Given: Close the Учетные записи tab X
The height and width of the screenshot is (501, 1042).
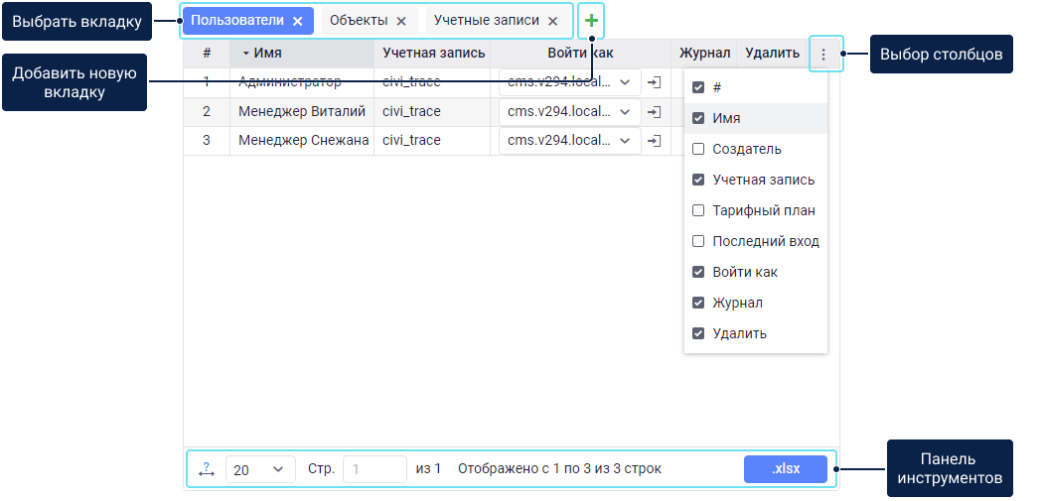Looking at the screenshot, I should click(x=553, y=21).
